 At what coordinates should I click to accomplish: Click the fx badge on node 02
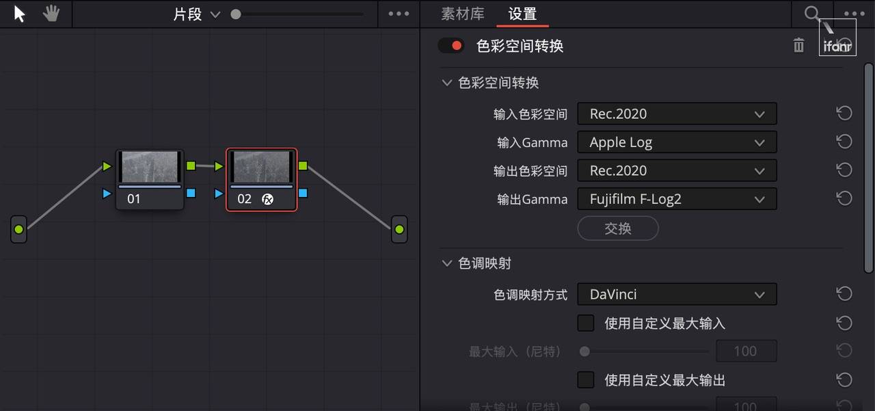pyautogui.click(x=268, y=200)
